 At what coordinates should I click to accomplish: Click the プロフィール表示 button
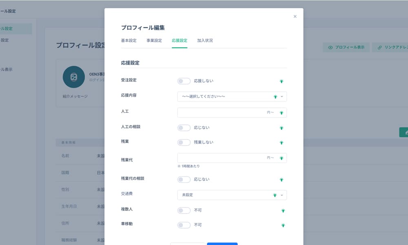[x=346, y=47]
